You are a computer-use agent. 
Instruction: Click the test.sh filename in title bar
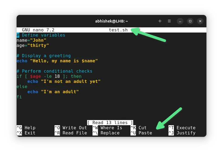[x=118, y=30]
